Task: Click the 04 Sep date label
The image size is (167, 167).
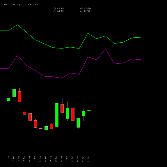Action: tap(88, 159)
